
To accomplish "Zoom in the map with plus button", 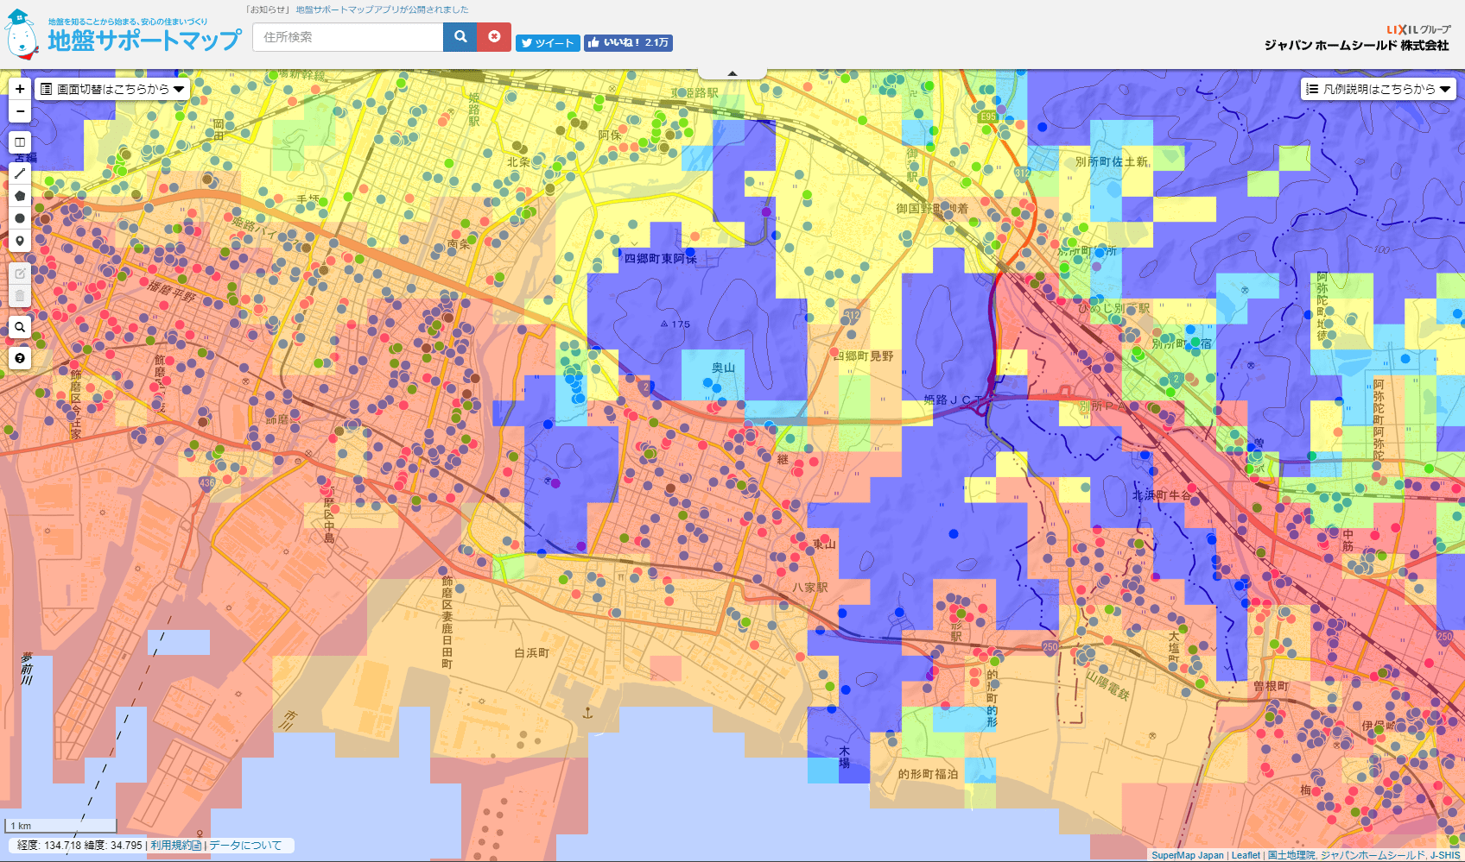I will click(20, 89).
